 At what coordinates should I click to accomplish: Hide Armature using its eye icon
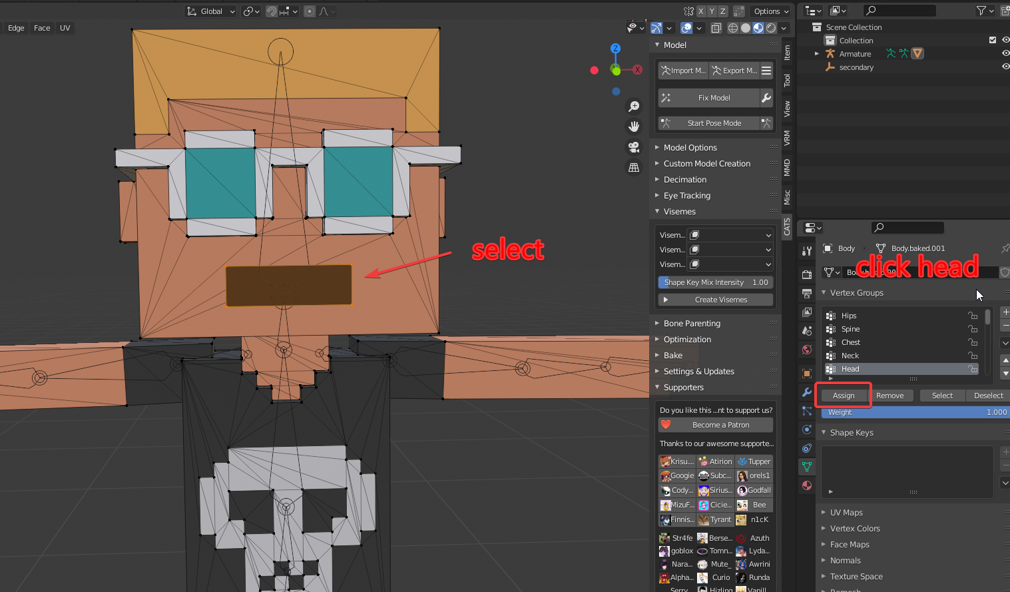point(1005,54)
